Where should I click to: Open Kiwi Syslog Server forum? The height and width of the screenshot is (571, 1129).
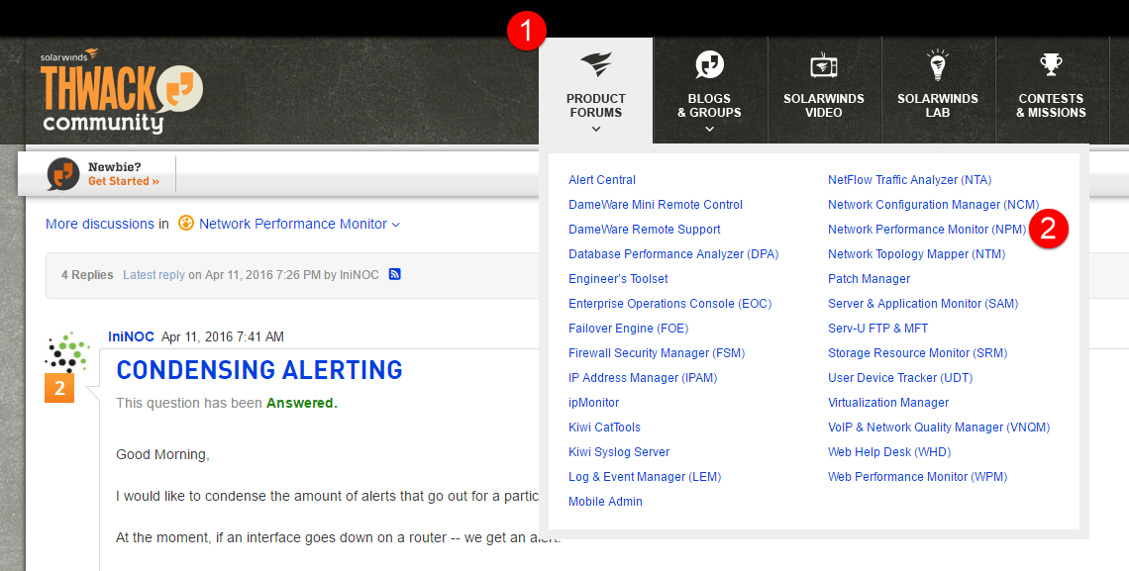pyautogui.click(x=619, y=451)
